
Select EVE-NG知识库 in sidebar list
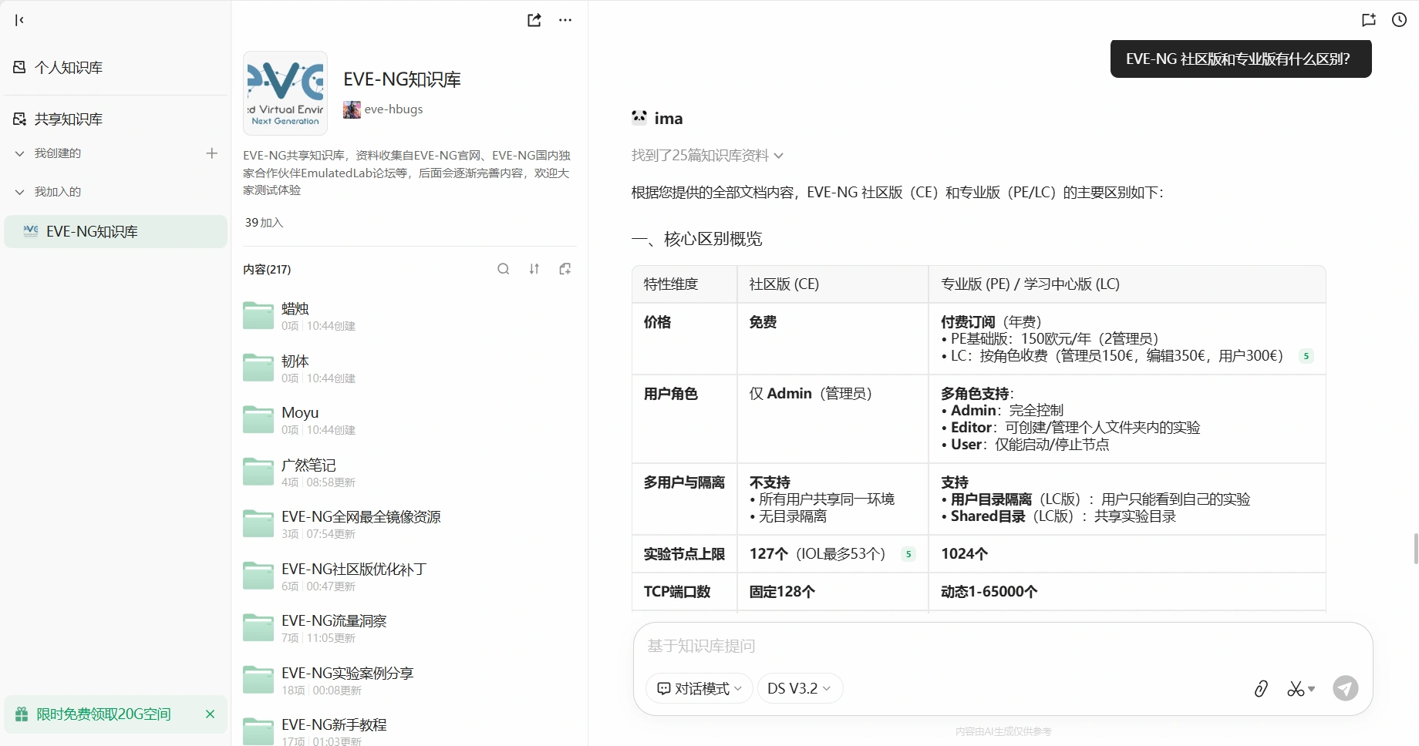click(92, 232)
